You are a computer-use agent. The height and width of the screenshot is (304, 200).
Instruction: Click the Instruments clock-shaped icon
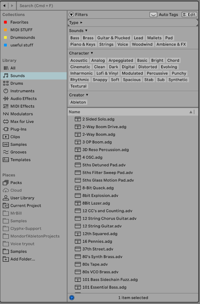6,91
